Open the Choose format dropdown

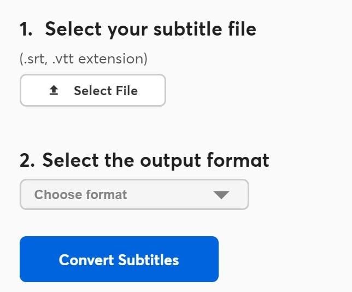point(134,195)
